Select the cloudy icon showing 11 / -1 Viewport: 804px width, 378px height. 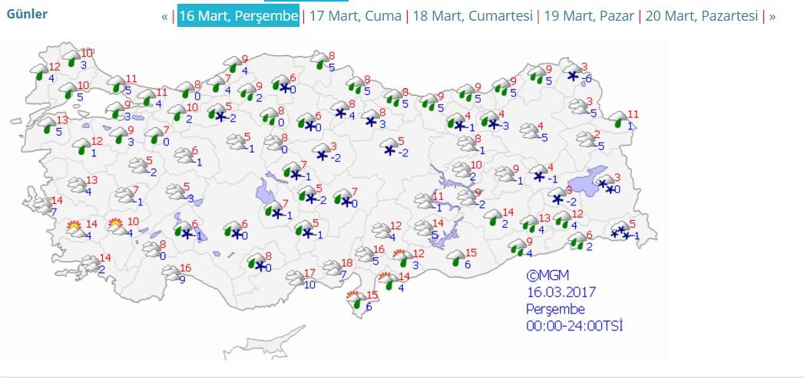click(424, 201)
